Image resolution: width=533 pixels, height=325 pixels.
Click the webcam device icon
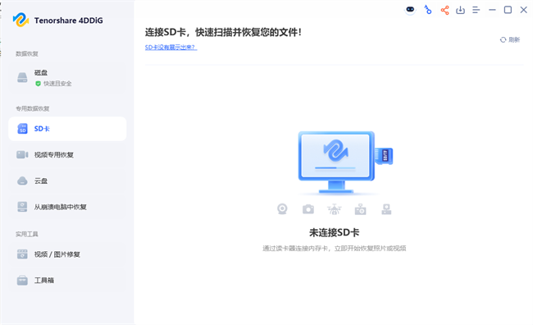point(282,209)
